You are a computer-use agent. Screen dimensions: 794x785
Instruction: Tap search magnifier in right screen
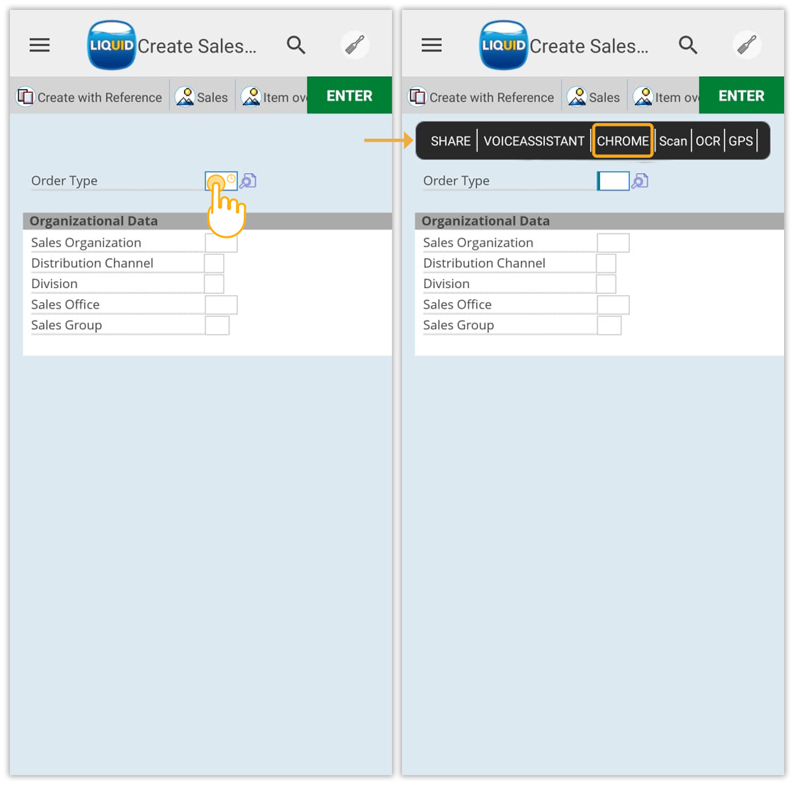coord(688,45)
